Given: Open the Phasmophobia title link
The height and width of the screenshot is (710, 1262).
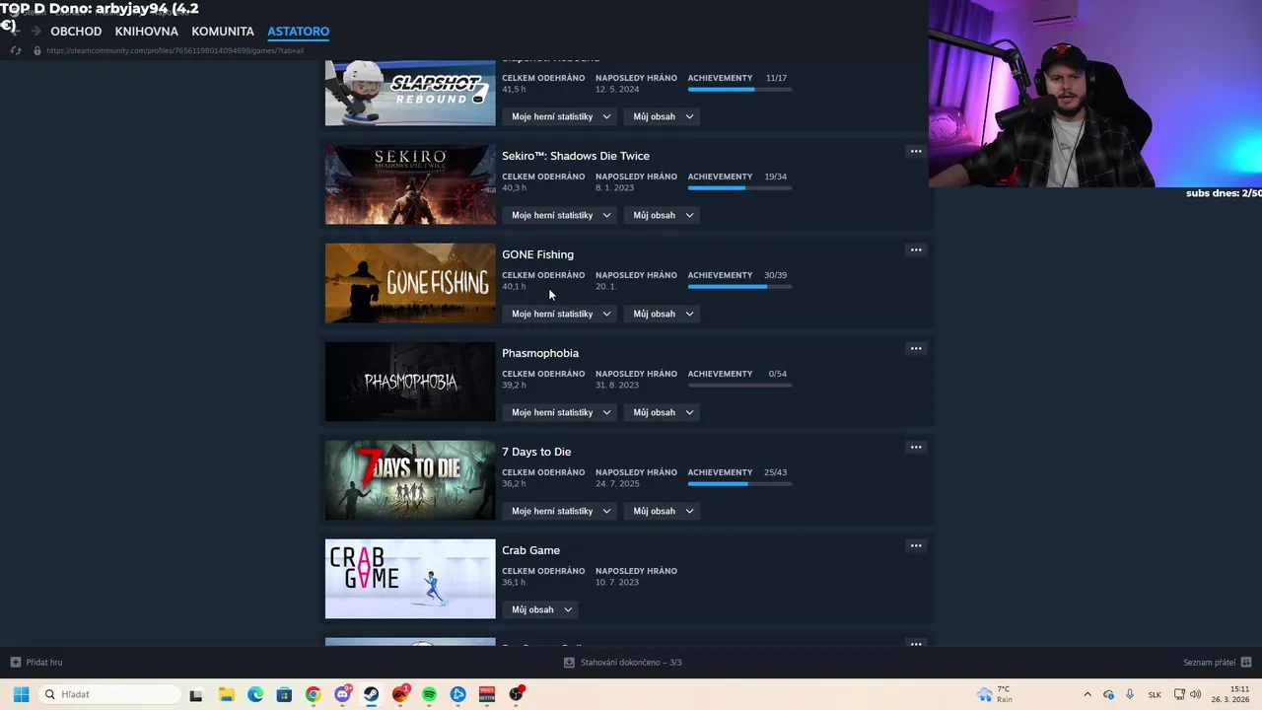Looking at the screenshot, I should point(540,353).
